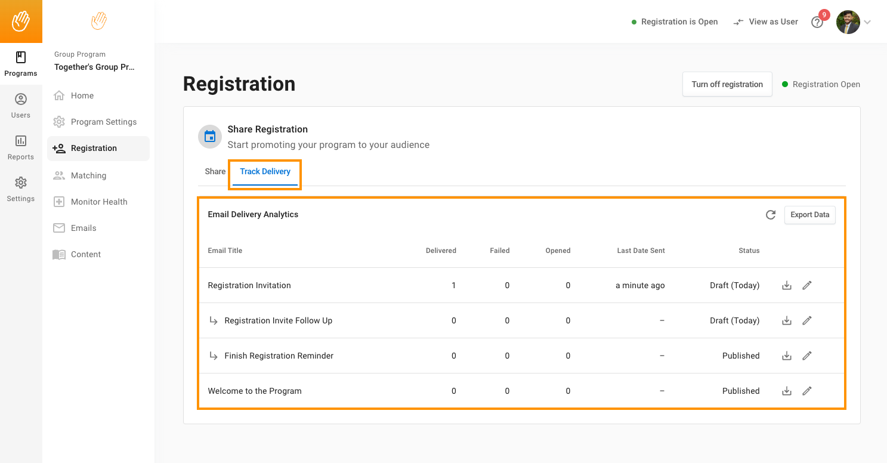Click the 'Failed' column header

(500, 251)
